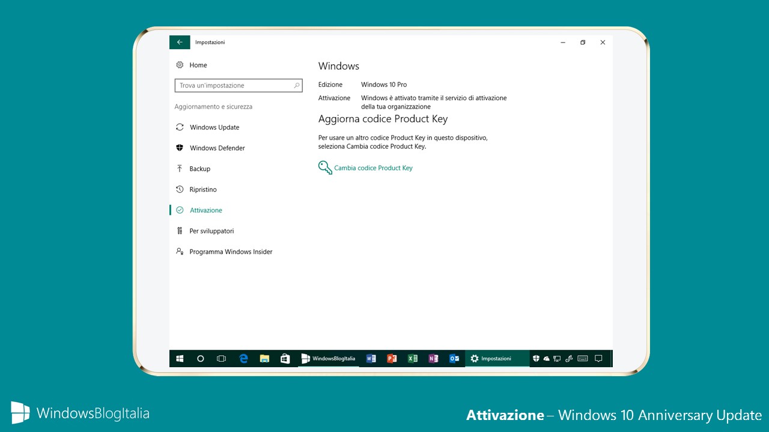
Task: Click the back arrow in Impostazioni
Action: tap(180, 43)
